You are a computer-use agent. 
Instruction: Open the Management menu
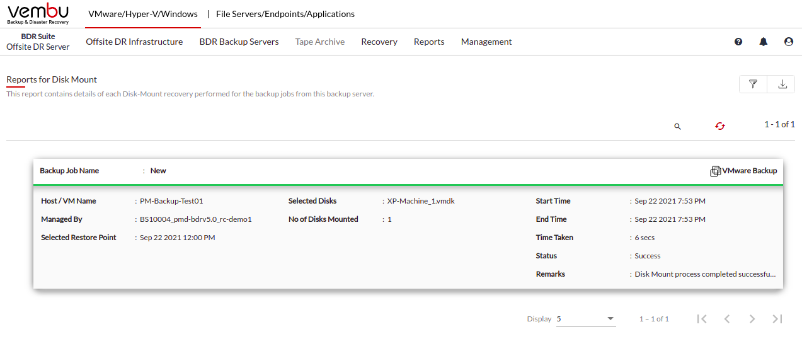point(486,42)
